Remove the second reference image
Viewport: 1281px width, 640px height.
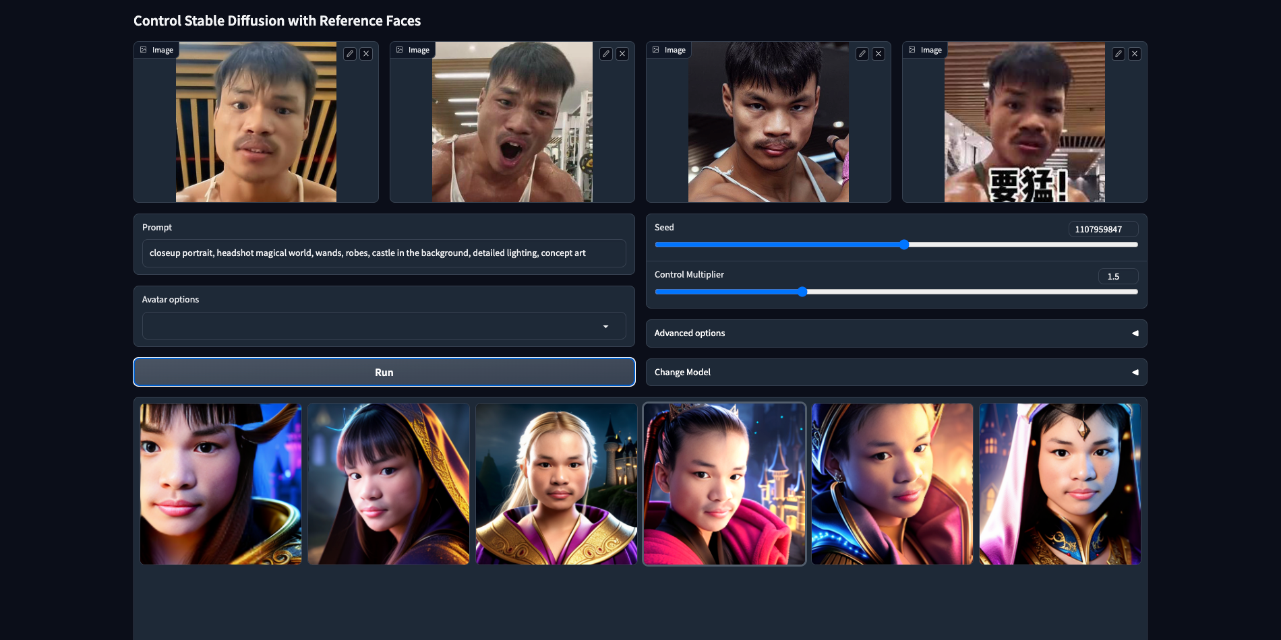click(x=622, y=54)
